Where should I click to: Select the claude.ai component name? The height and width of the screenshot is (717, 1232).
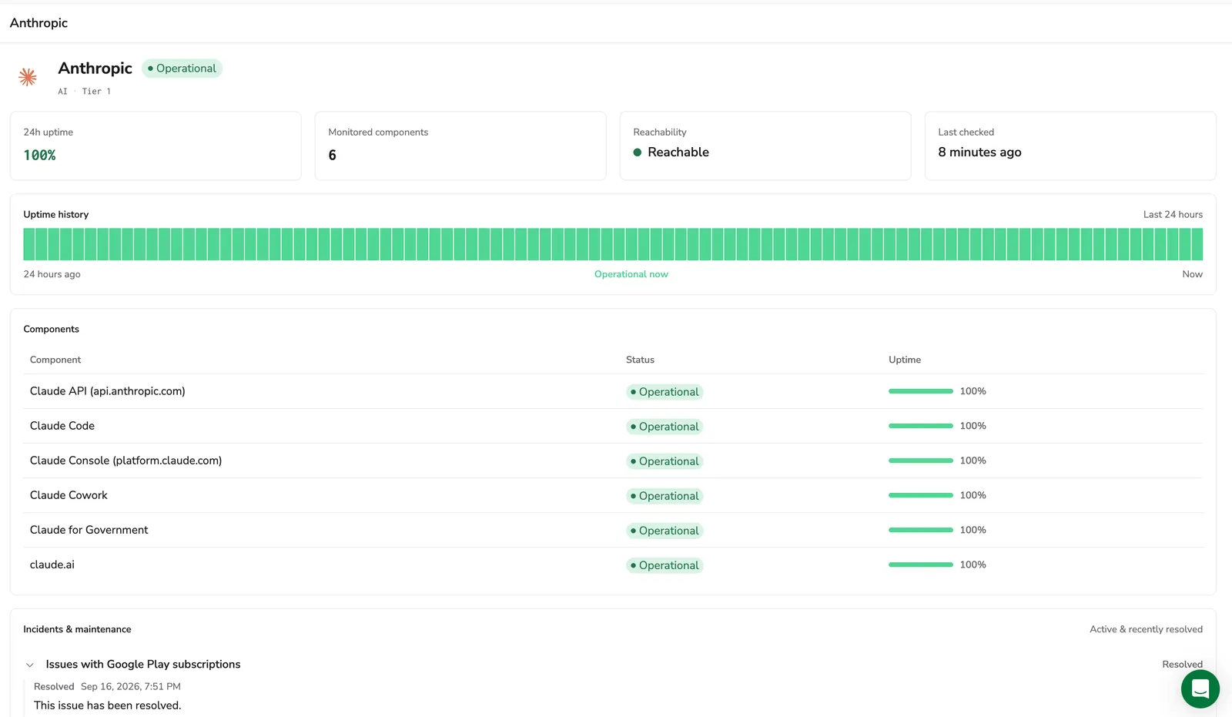click(52, 565)
